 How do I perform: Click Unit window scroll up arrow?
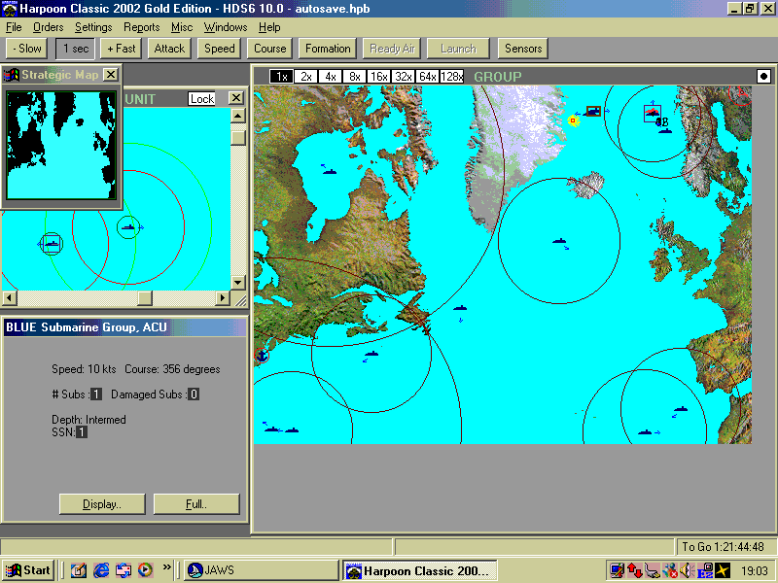[237, 116]
